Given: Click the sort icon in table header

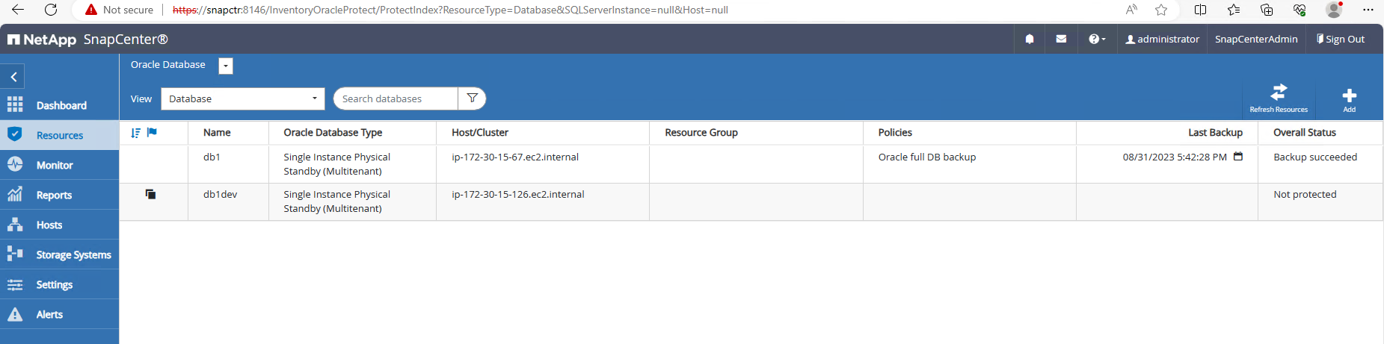Looking at the screenshot, I should point(135,133).
